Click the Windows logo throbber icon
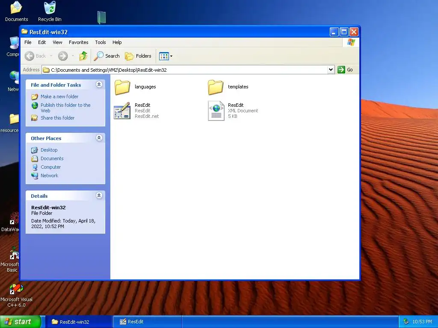 tap(351, 42)
